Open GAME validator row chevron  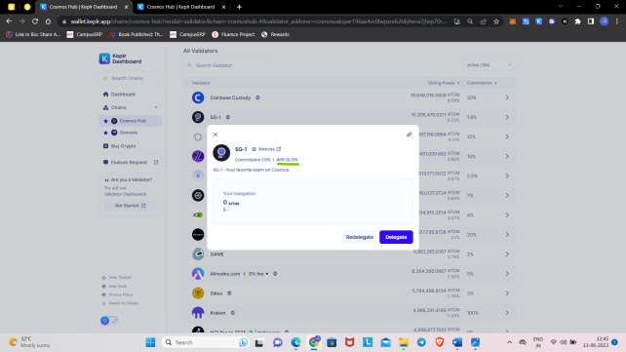click(507, 254)
